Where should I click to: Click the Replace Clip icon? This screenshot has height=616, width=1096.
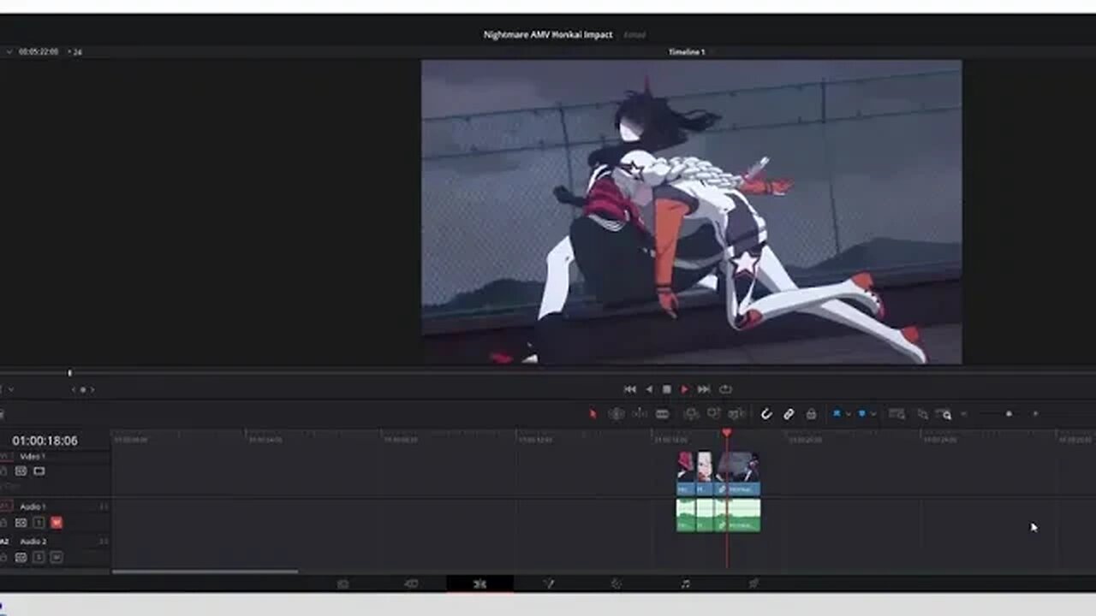736,414
